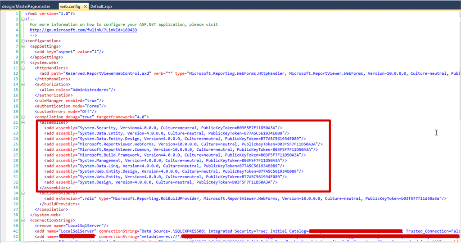The image size is (461, 243).
Task: Collapse the assemblies node
Action: tap(22, 122)
